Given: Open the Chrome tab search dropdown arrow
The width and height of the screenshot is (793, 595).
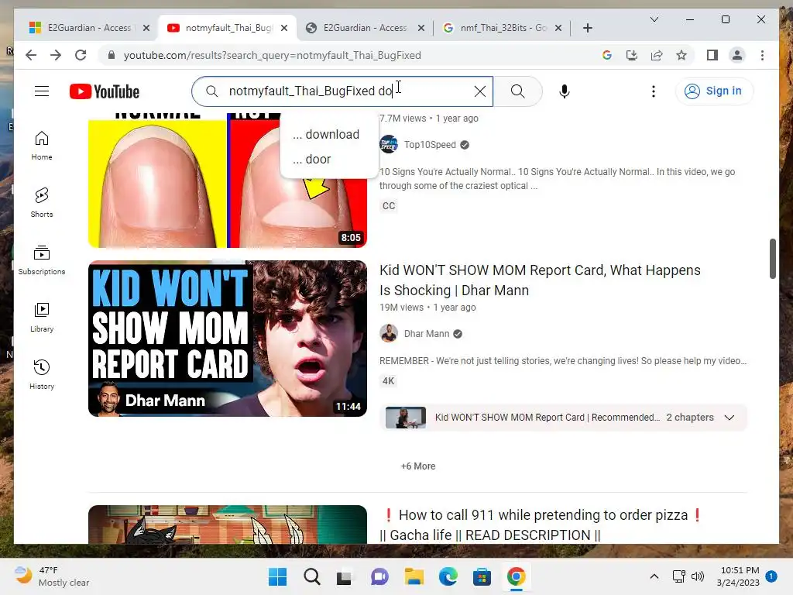Looking at the screenshot, I should [x=654, y=19].
